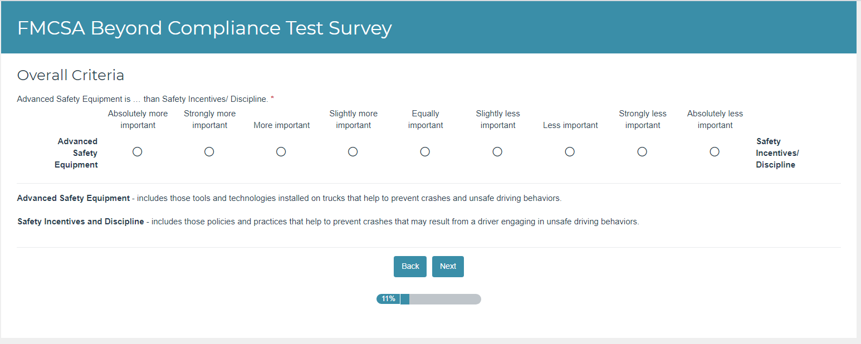Click the "Safety Incentives/ Discipline" right label
The height and width of the screenshot is (344, 861).
tap(776, 153)
